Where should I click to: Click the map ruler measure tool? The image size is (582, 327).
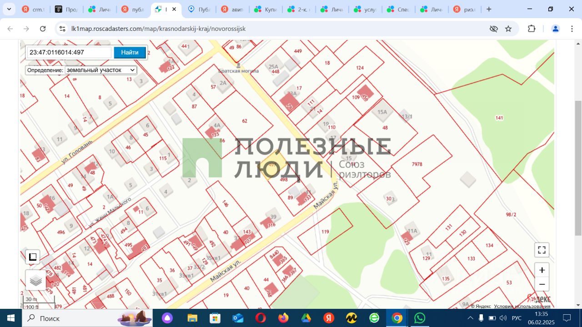click(33, 257)
